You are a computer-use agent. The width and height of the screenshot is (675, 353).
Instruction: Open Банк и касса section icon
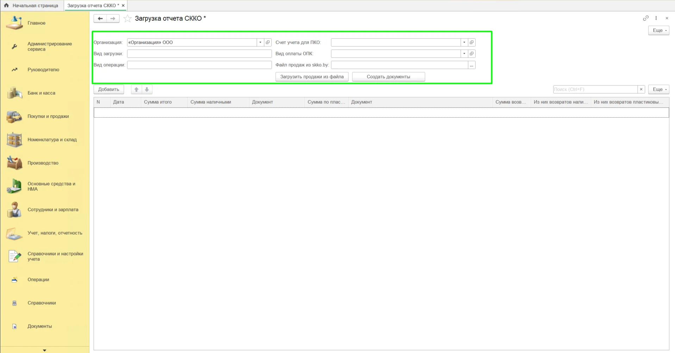[x=14, y=93]
